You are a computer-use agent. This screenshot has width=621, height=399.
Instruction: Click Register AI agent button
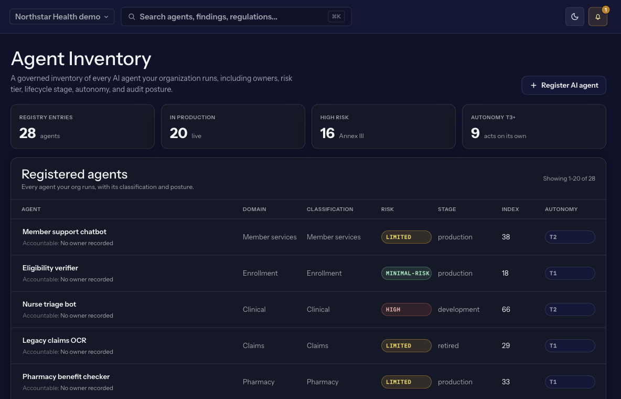pos(564,85)
